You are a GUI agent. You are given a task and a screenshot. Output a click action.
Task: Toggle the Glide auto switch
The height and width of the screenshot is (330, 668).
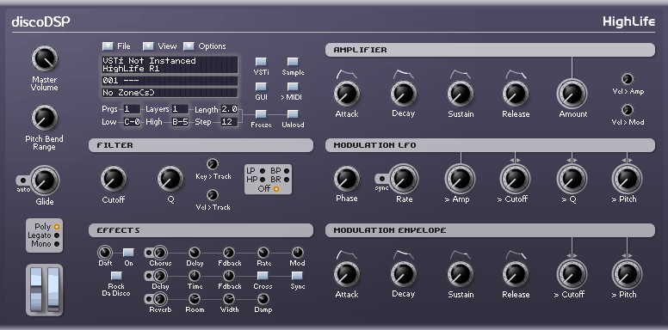23,180
